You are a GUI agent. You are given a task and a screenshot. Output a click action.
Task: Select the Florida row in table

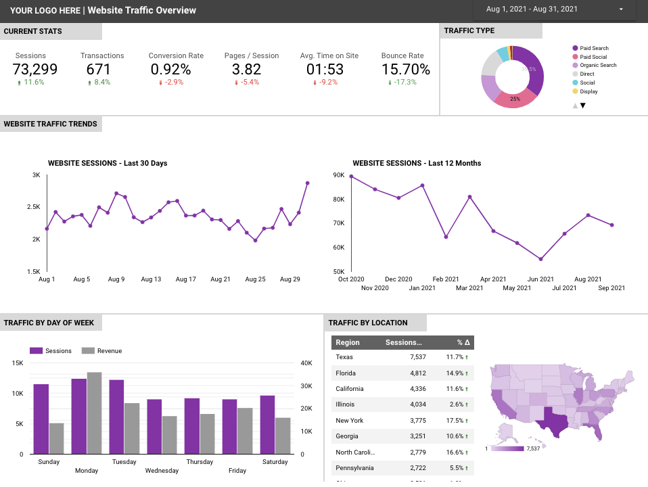402,373
